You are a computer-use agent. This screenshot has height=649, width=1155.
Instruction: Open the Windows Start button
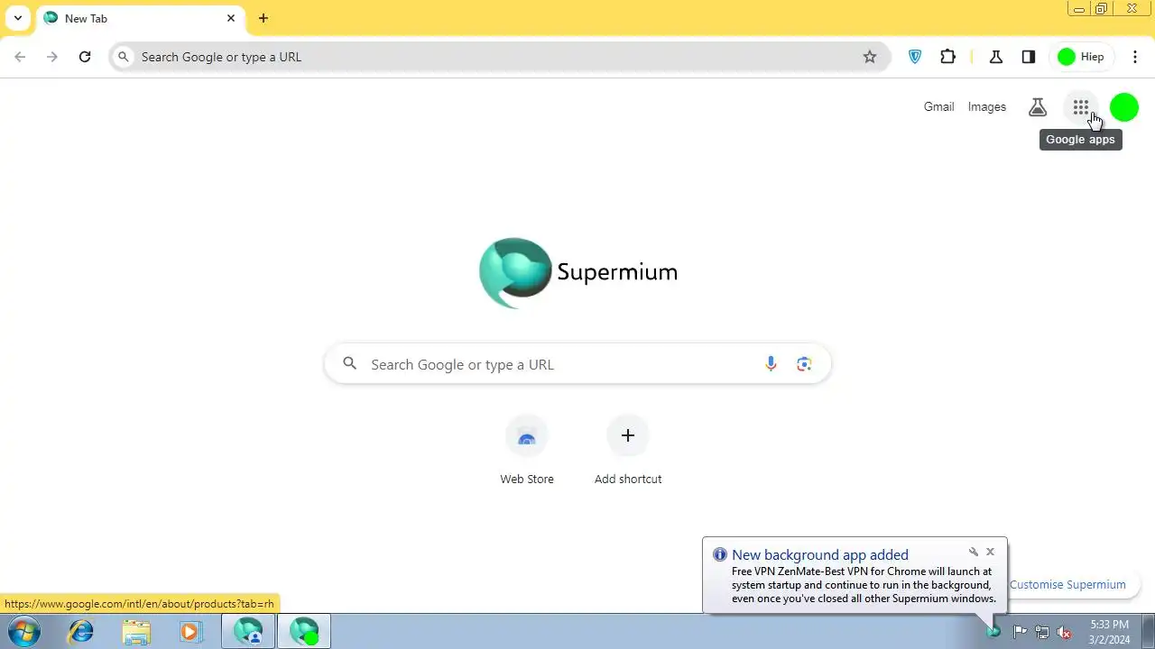[23, 631]
